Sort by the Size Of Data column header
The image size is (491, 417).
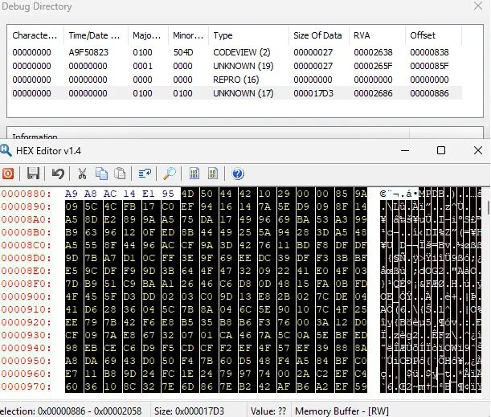click(318, 35)
